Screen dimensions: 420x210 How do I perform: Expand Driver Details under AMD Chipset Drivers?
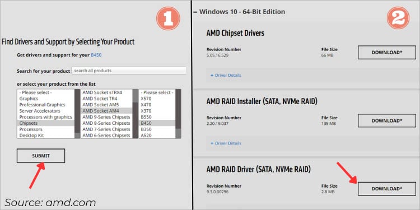[226, 75]
